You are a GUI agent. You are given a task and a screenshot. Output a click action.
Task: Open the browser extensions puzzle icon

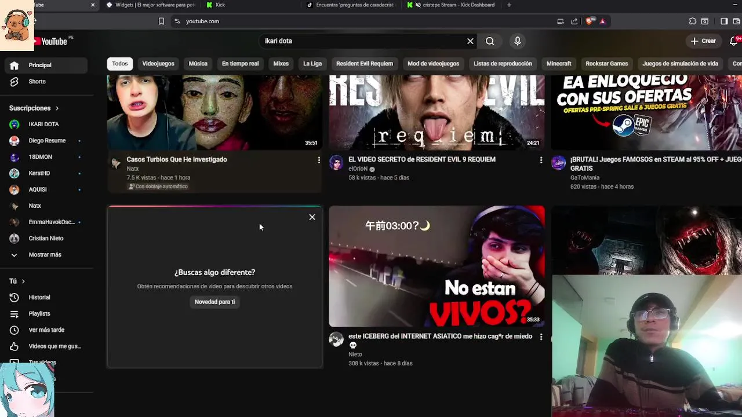pyautogui.click(x=692, y=21)
